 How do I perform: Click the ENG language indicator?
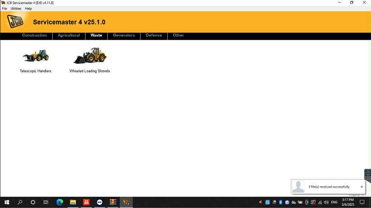click(334, 202)
